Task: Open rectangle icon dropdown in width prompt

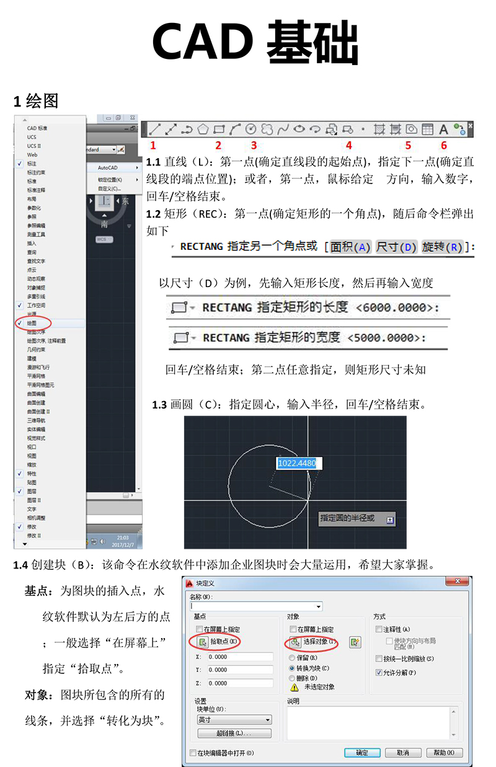Action: coord(192,338)
